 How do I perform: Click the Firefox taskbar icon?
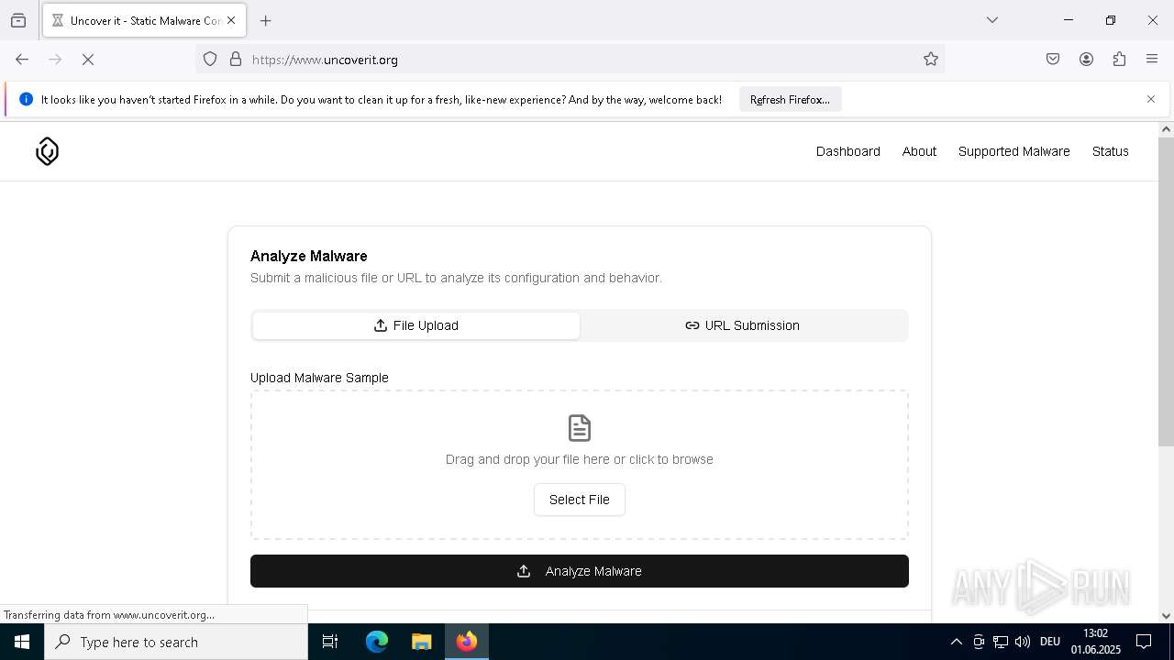pos(467,642)
